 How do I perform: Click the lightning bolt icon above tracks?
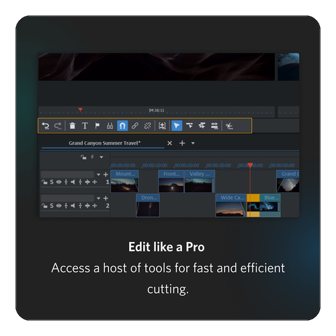[x=92, y=157]
